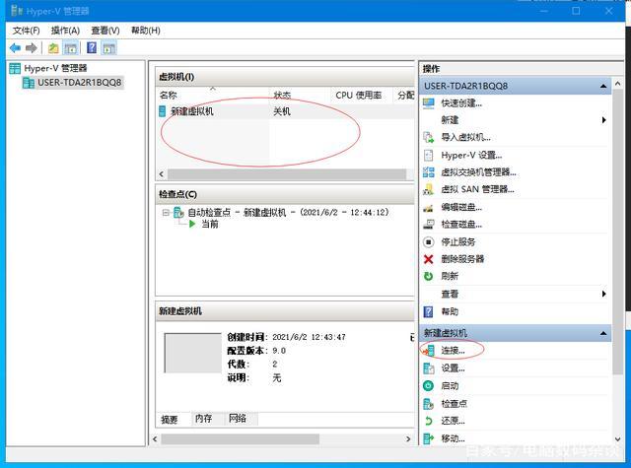Expand the 新建 submenu arrow

pos(603,120)
